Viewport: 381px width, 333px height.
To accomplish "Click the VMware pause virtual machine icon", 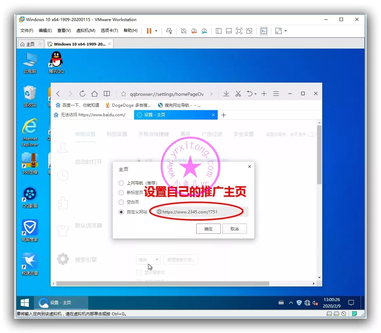I will pos(149,31).
